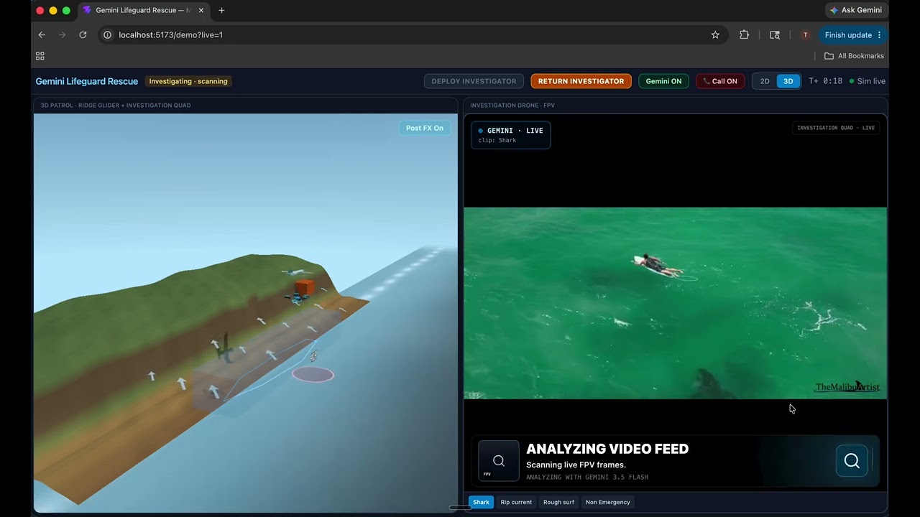Toggle the Call ON switch
Image resolution: width=920 pixels, height=517 pixels.
[x=720, y=81]
